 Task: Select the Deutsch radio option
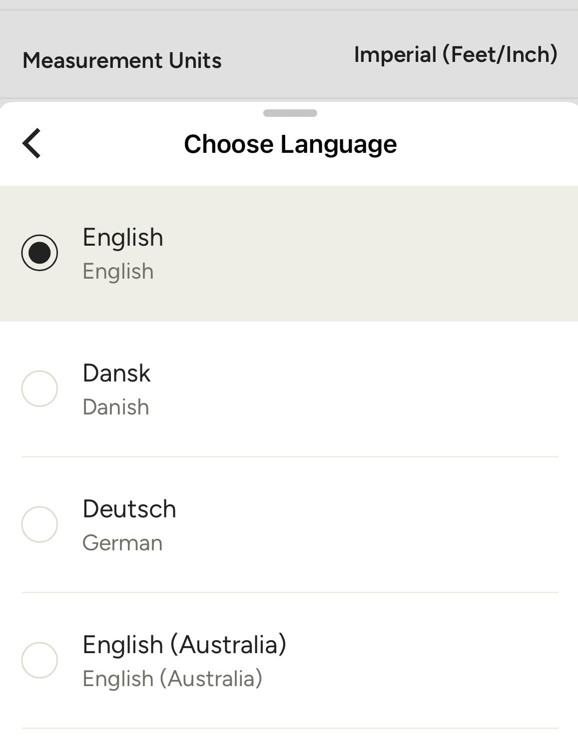40,524
